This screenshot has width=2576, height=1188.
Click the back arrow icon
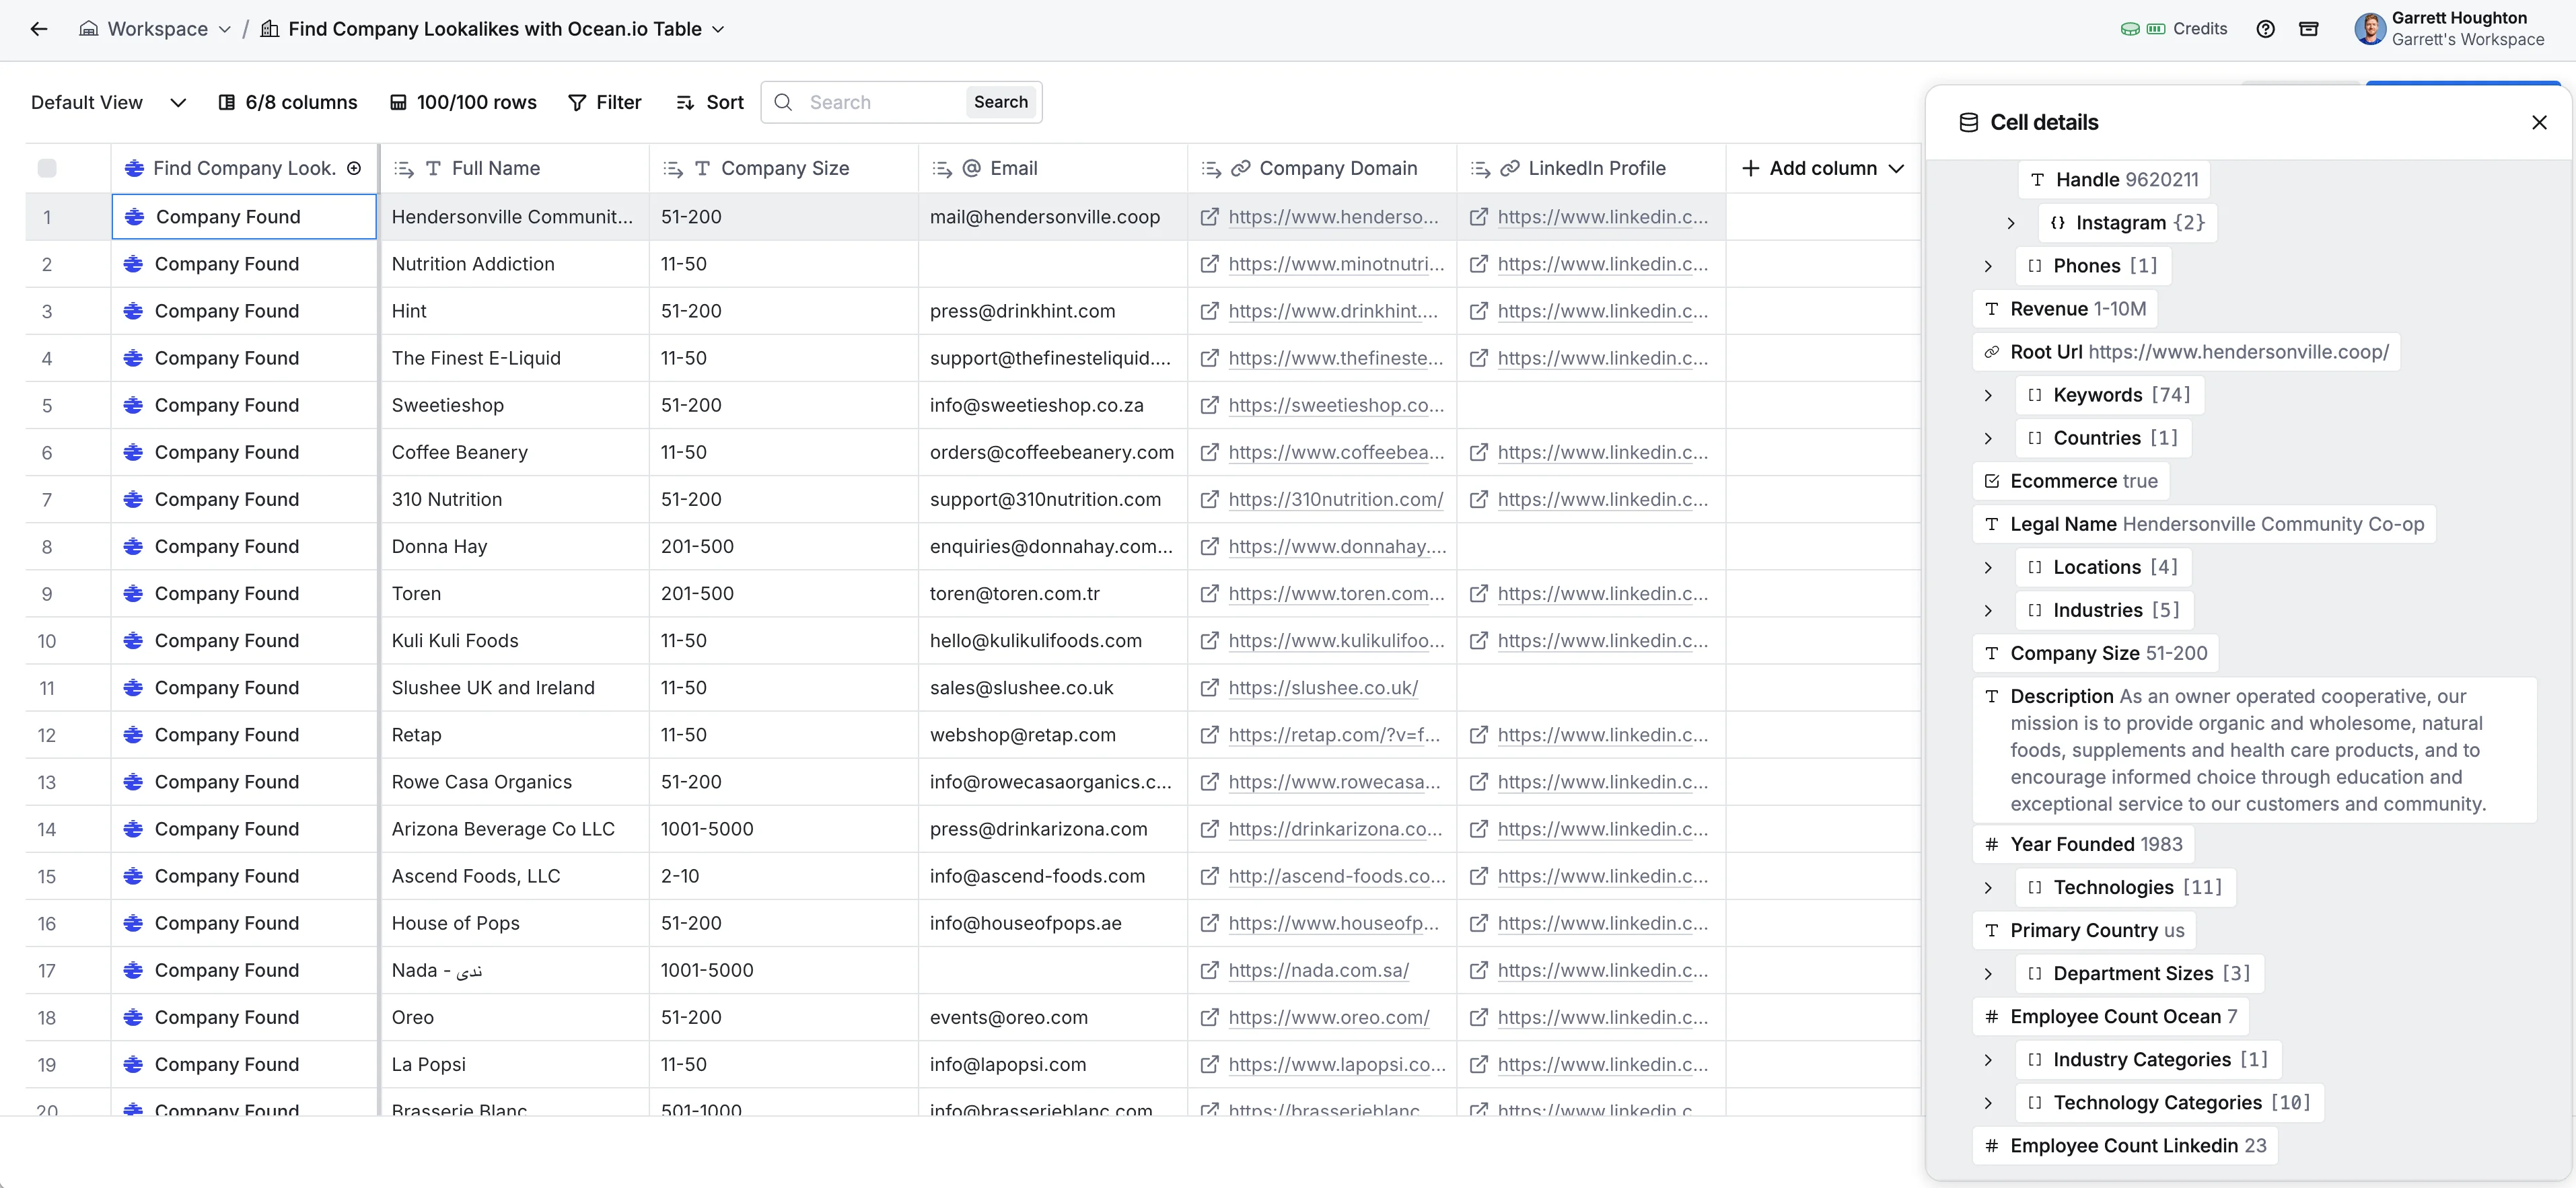coord(39,29)
